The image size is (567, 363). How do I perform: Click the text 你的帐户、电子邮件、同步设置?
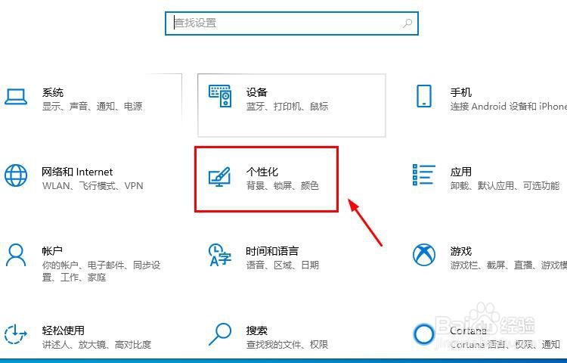[x=101, y=271]
